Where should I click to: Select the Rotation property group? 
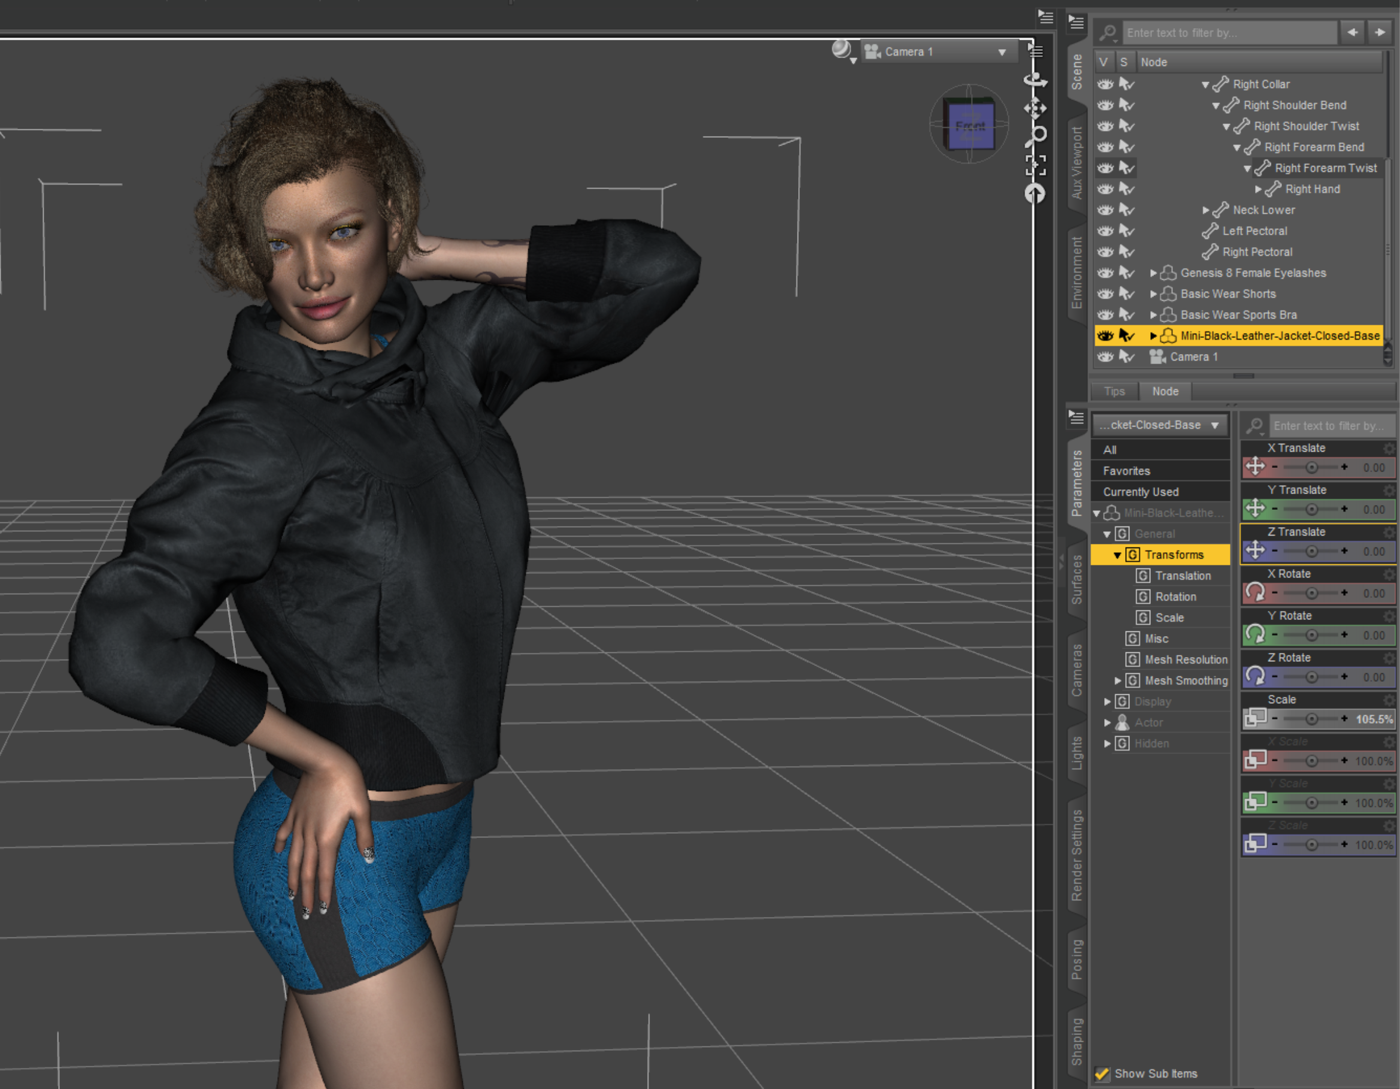point(1175,597)
